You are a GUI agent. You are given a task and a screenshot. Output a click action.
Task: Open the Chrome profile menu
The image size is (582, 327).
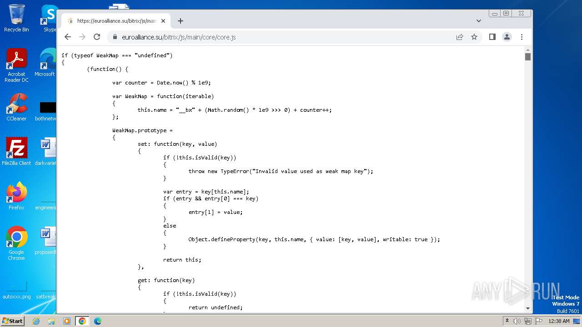click(x=507, y=37)
